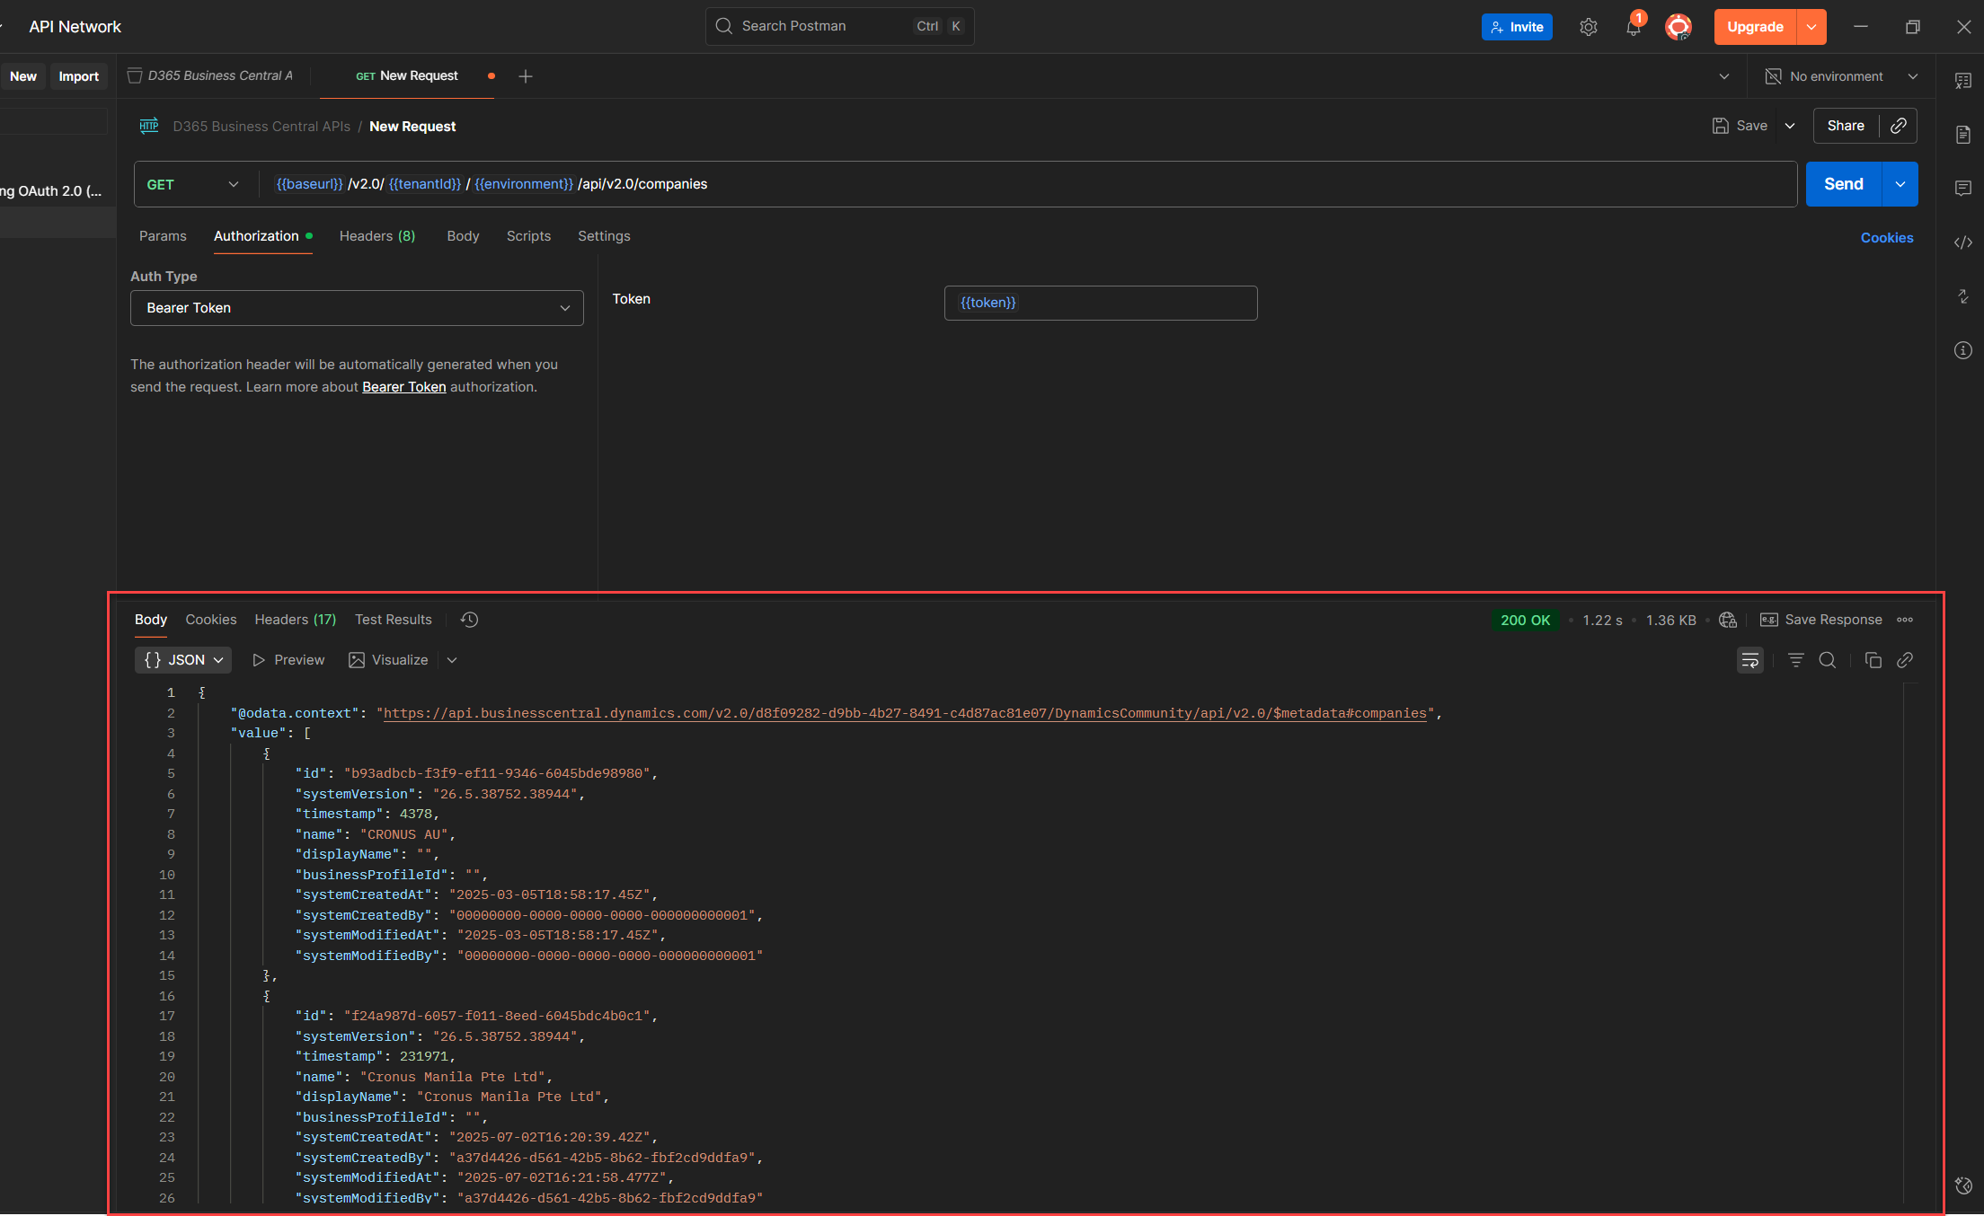
Task: Open the Bearer Token auth type dropdown
Action: (357, 308)
